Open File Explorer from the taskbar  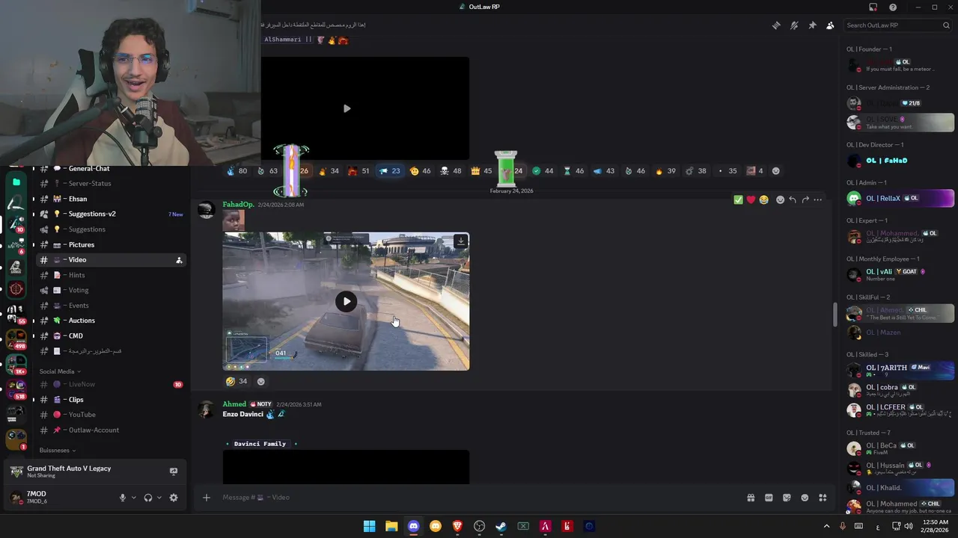tap(391, 526)
